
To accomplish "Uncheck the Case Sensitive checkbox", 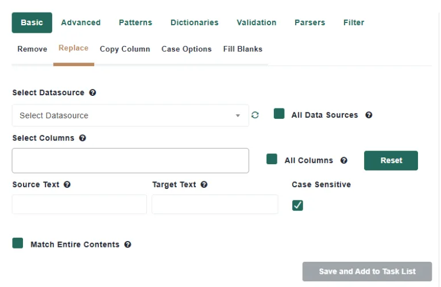I will pyautogui.click(x=297, y=205).
